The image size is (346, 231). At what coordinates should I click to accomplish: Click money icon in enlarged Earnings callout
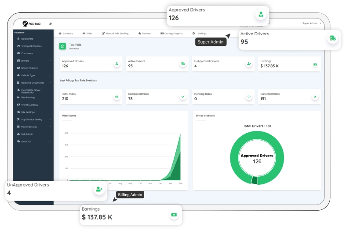174,215
